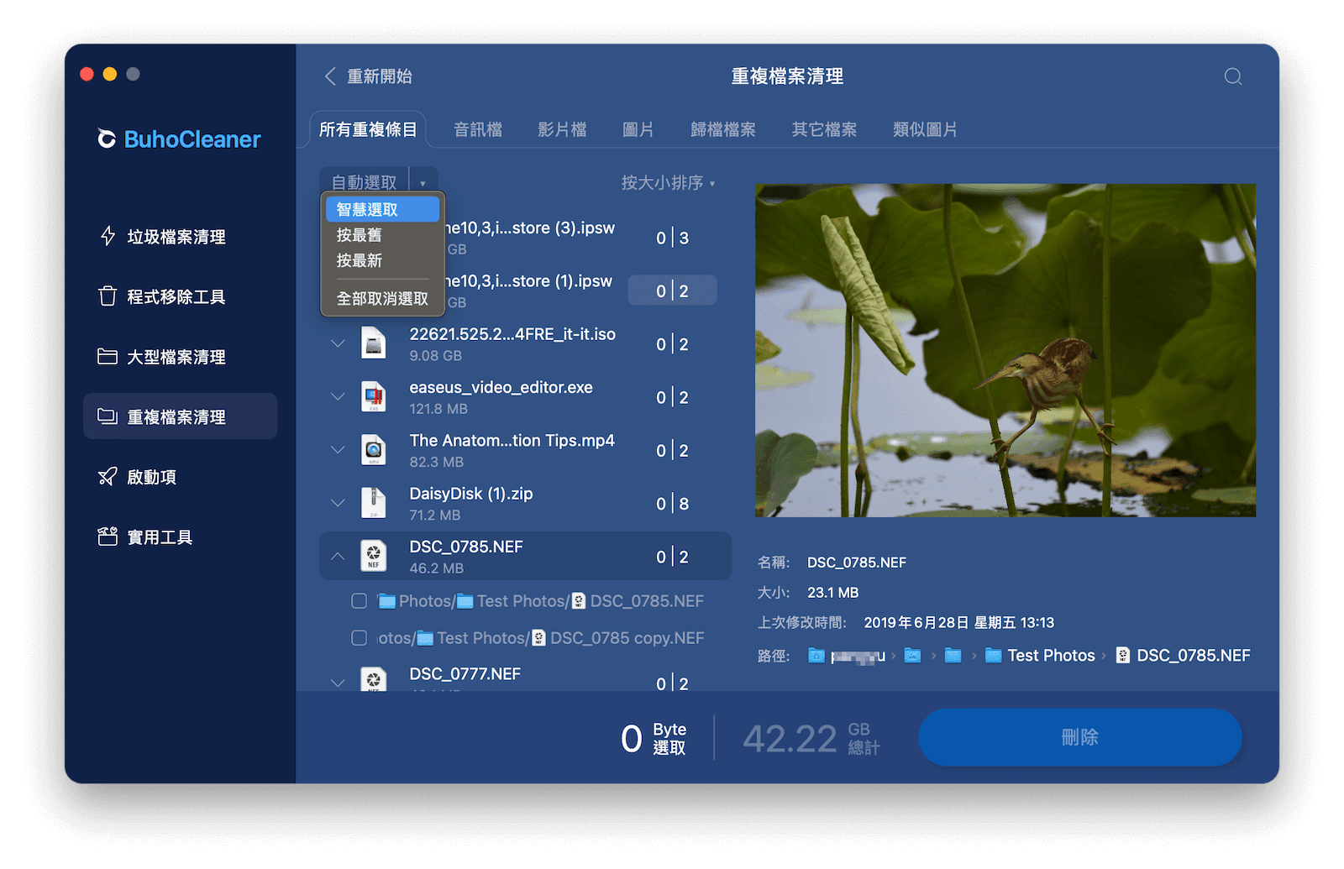
Task: Collapse the DSC_0785.NEF group
Action: coord(338,556)
